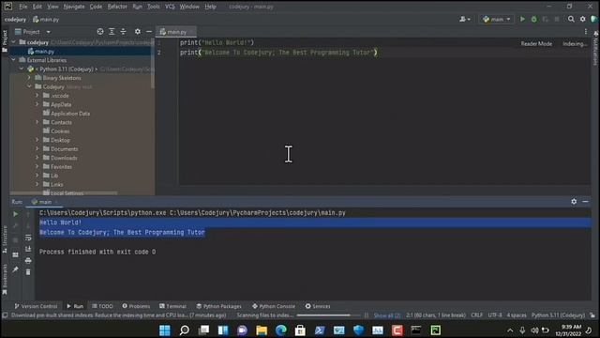Viewport: 600px width, 338px height.
Task: Rerun main using Run panel play icon
Action: click(16, 214)
